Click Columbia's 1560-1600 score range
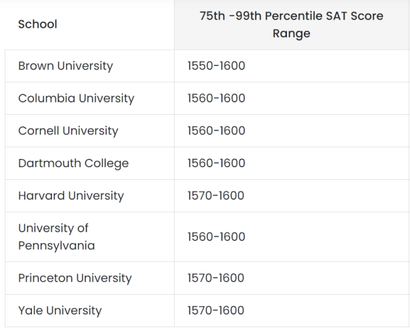Viewport: 410px width, 328px height. point(216,98)
